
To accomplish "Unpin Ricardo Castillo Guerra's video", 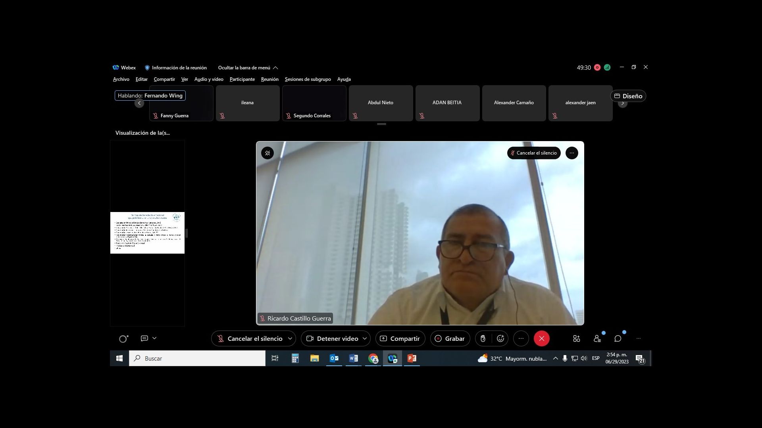I will (x=267, y=153).
